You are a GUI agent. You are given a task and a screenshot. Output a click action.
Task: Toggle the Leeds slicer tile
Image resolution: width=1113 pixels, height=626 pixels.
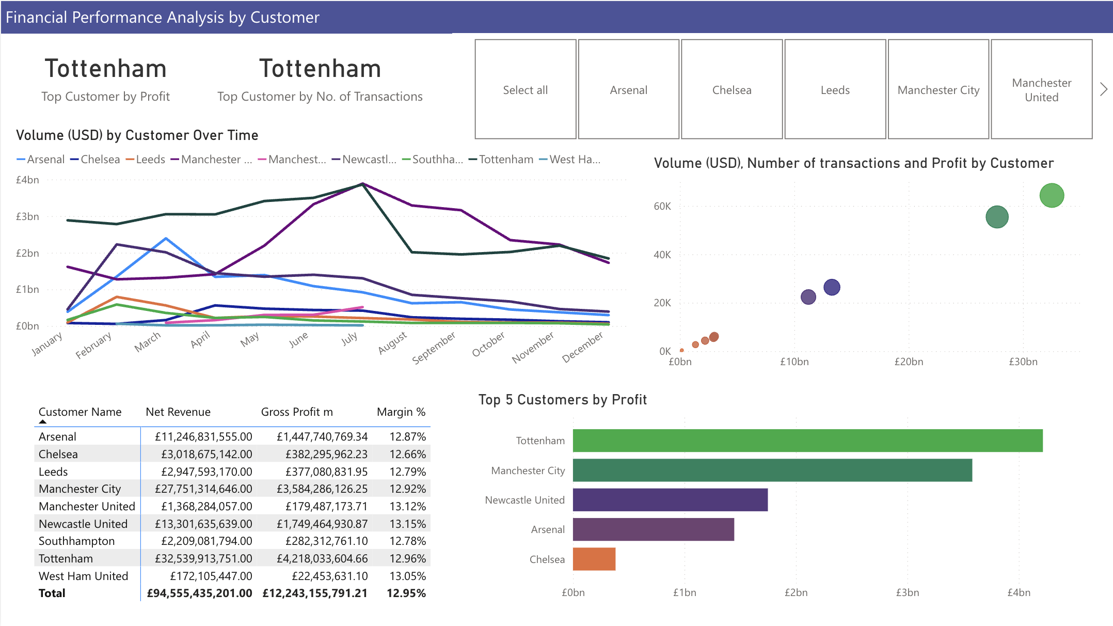tap(835, 89)
